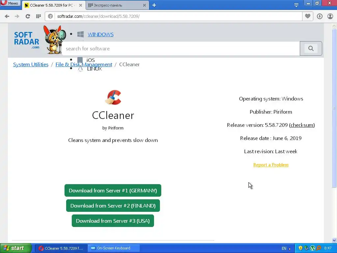Click the CCleaner app logo
The width and height of the screenshot is (337, 253).
tap(113, 97)
